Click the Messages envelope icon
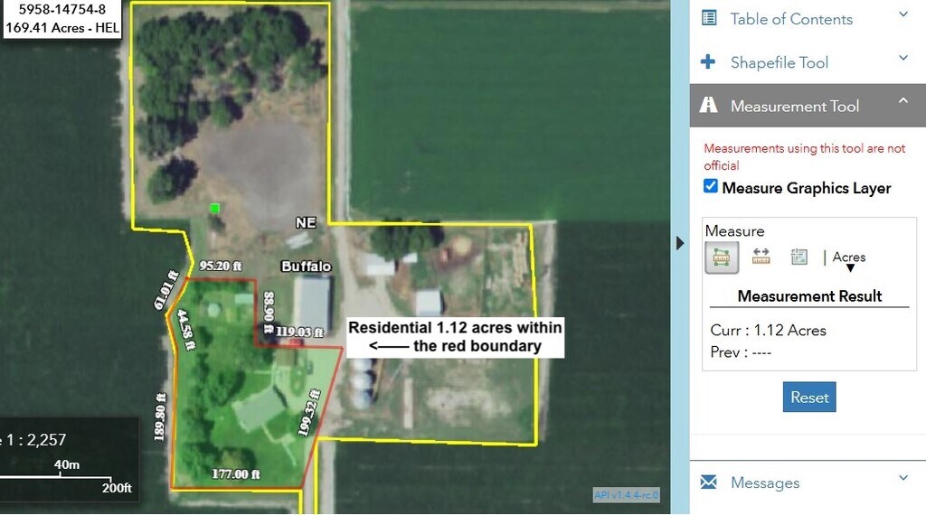Screen dimensions: 926x515 pos(709,482)
